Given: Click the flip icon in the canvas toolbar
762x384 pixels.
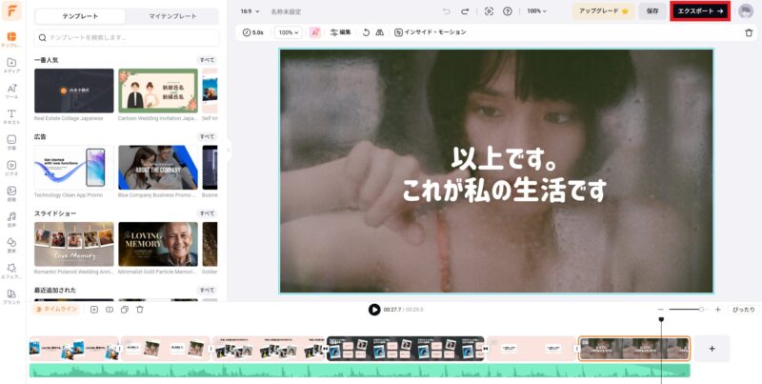Looking at the screenshot, I should click(379, 32).
